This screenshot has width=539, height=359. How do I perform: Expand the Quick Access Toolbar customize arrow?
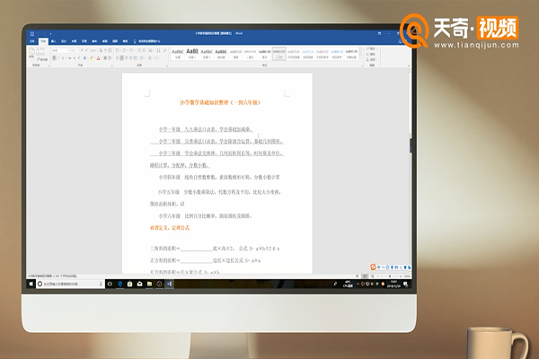click(50, 34)
